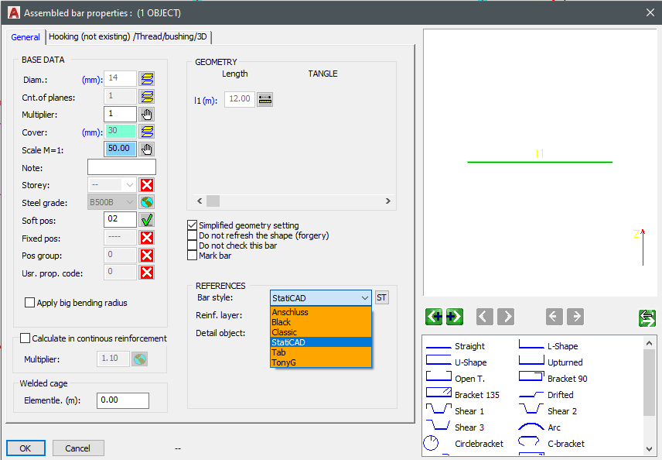The height and width of the screenshot is (460, 662).
Task: Click the Note input field
Action: click(121, 167)
